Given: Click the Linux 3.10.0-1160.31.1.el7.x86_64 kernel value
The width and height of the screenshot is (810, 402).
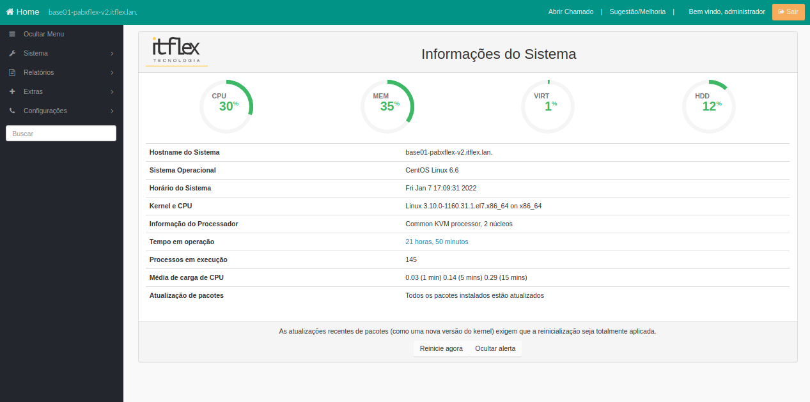Looking at the screenshot, I should (473, 206).
